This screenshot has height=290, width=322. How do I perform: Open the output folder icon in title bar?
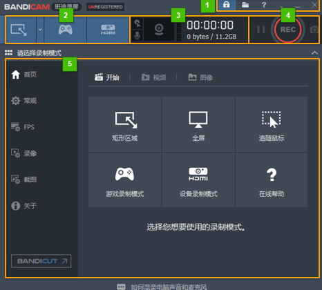245,5
